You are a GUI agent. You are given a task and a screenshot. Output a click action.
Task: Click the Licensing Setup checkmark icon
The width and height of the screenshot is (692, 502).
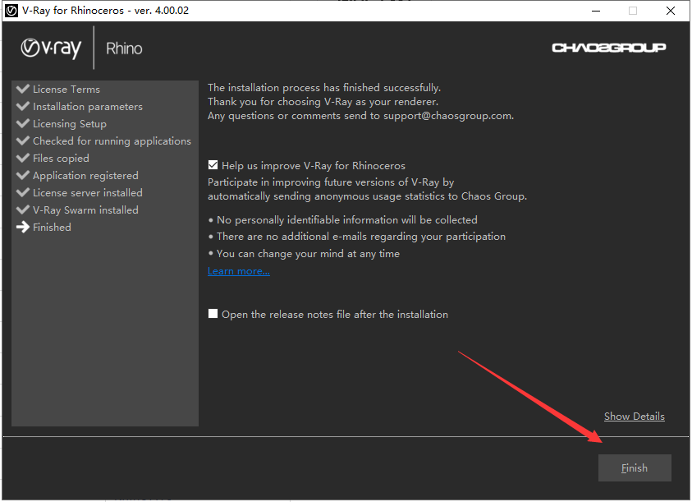(x=22, y=123)
